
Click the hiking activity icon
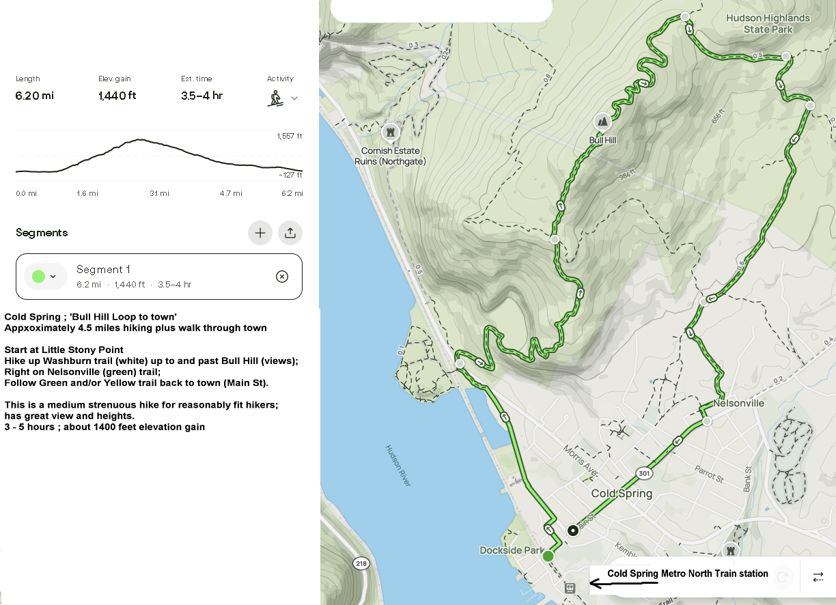tap(276, 98)
